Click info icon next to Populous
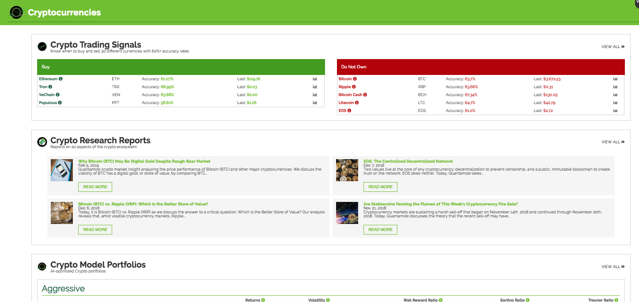 tap(60, 103)
